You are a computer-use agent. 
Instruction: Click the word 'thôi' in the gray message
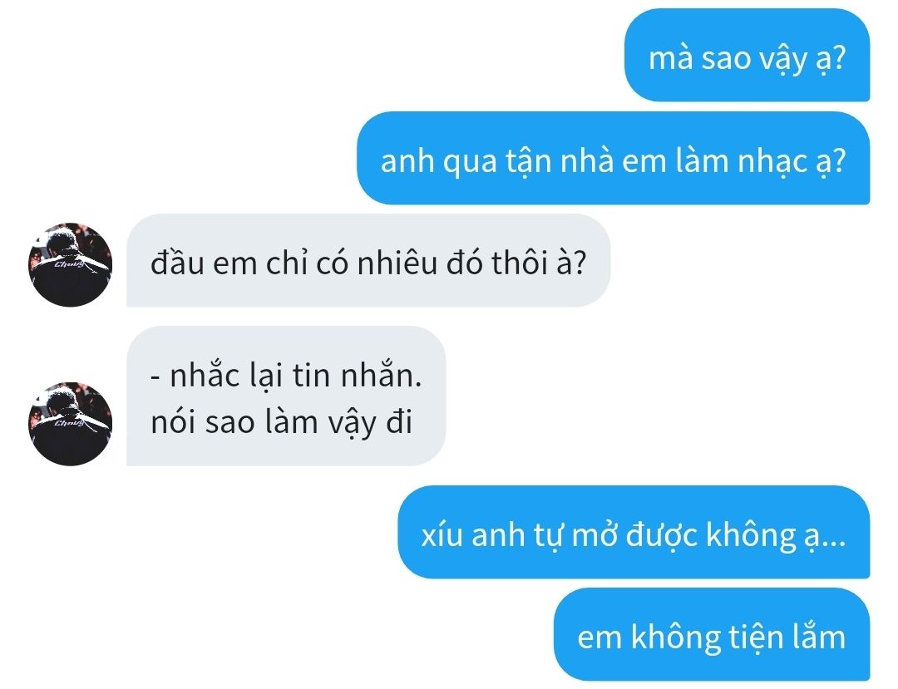(x=520, y=263)
